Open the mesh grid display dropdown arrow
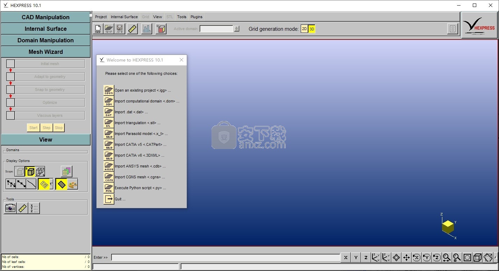The image size is (499, 271). [x=51, y=184]
